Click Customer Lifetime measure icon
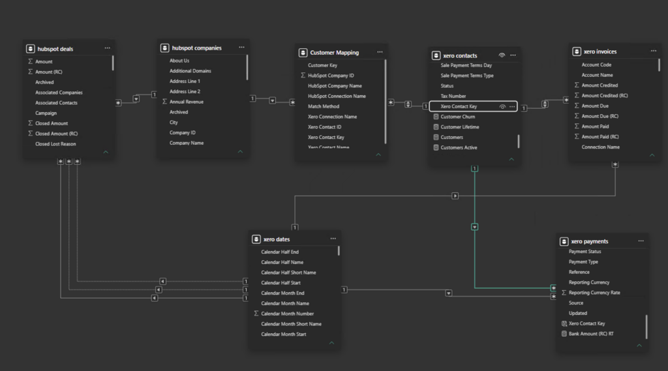 436,126
